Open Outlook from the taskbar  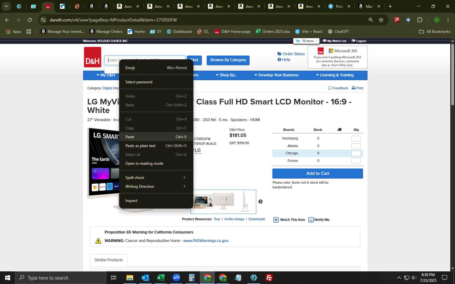point(145,278)
